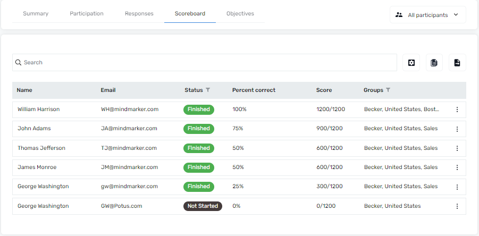Open the options menu for James Monroe
This screenshot has height=236, width=479.
pos(457,167)
